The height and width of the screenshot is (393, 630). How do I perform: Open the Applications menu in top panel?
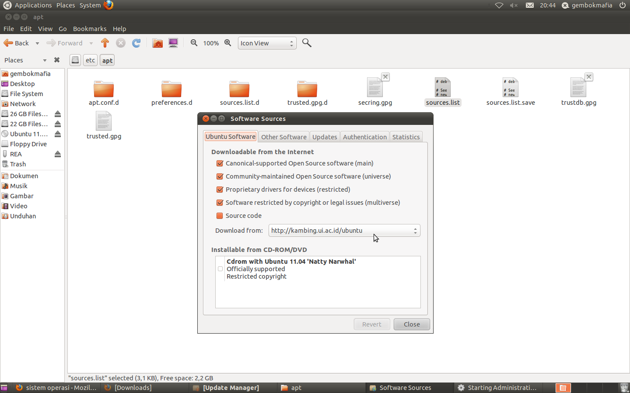33,5
